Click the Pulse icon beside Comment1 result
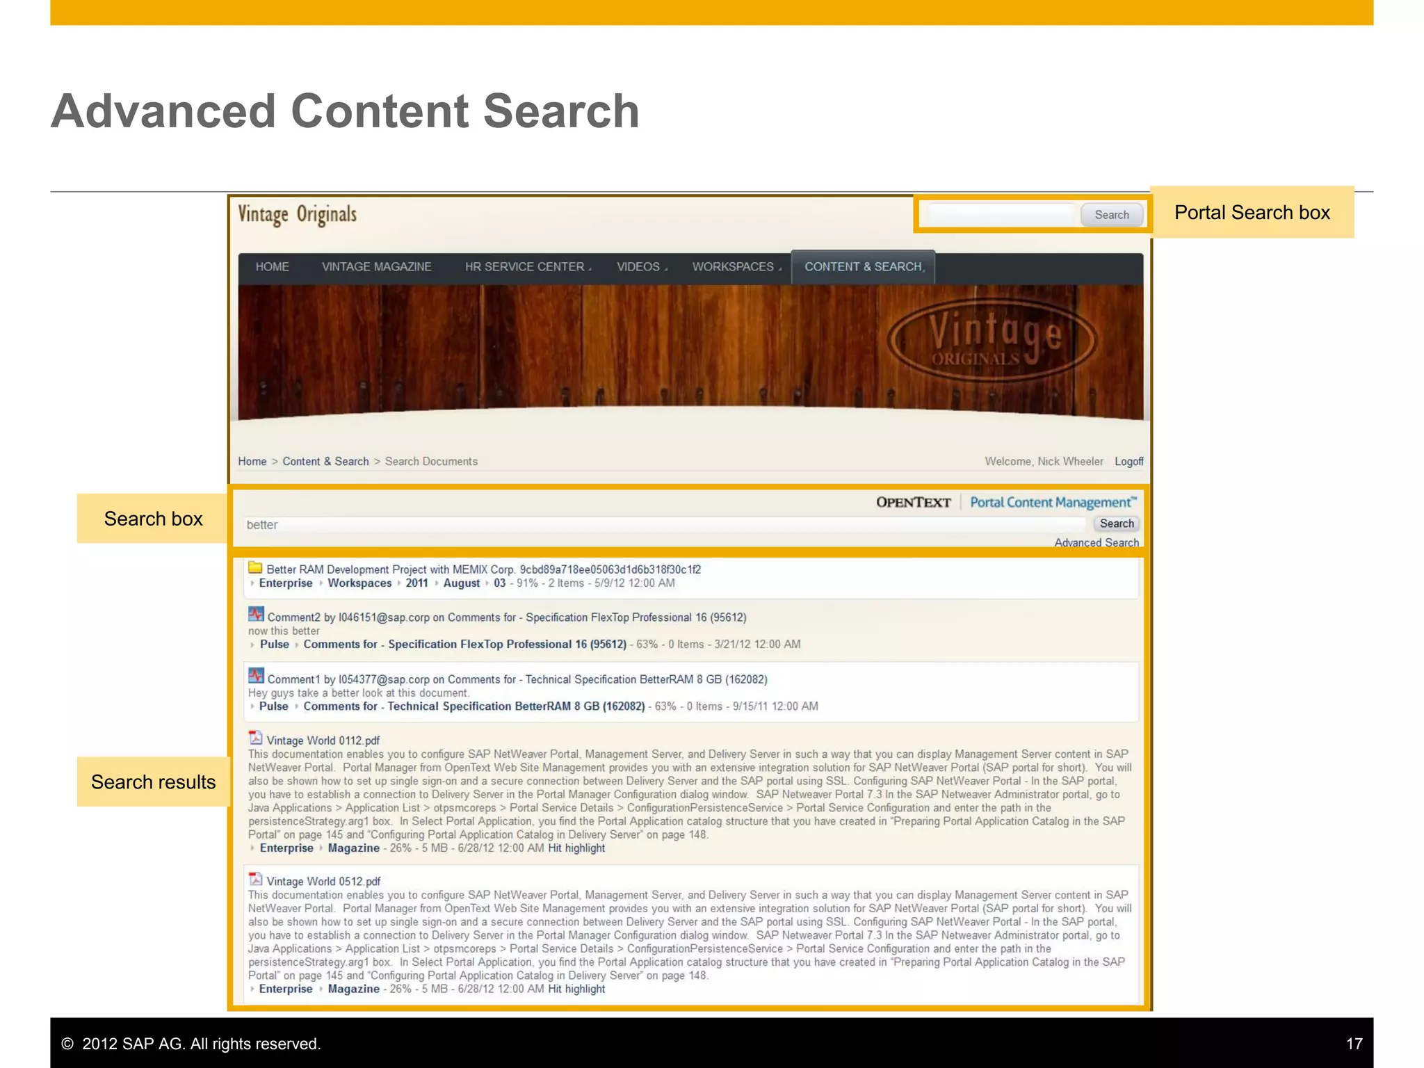The height and width of the screenshot is (1068, 1424). 256,676
